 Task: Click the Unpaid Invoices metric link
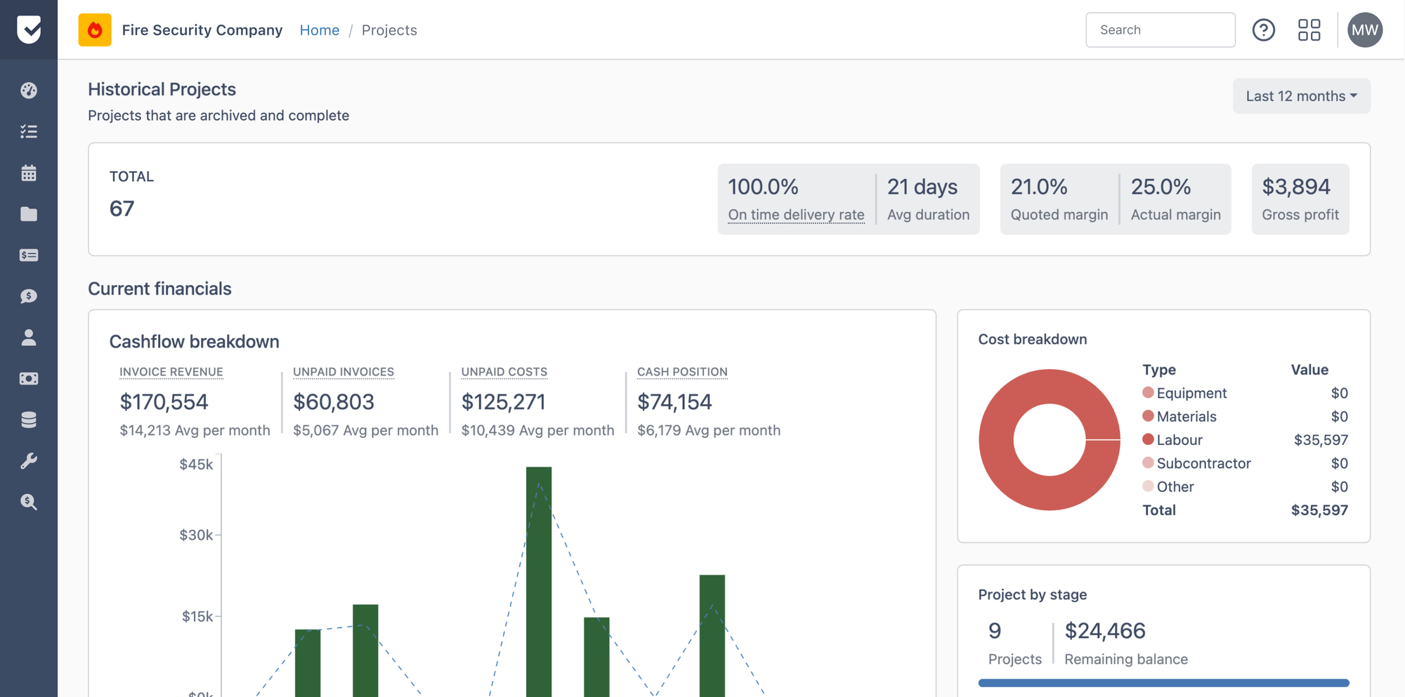pos(344,371)
